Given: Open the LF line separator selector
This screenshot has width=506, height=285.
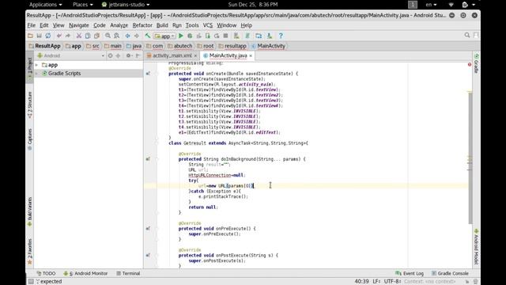Looking at the screenshot, I should [x=376, y=282].
